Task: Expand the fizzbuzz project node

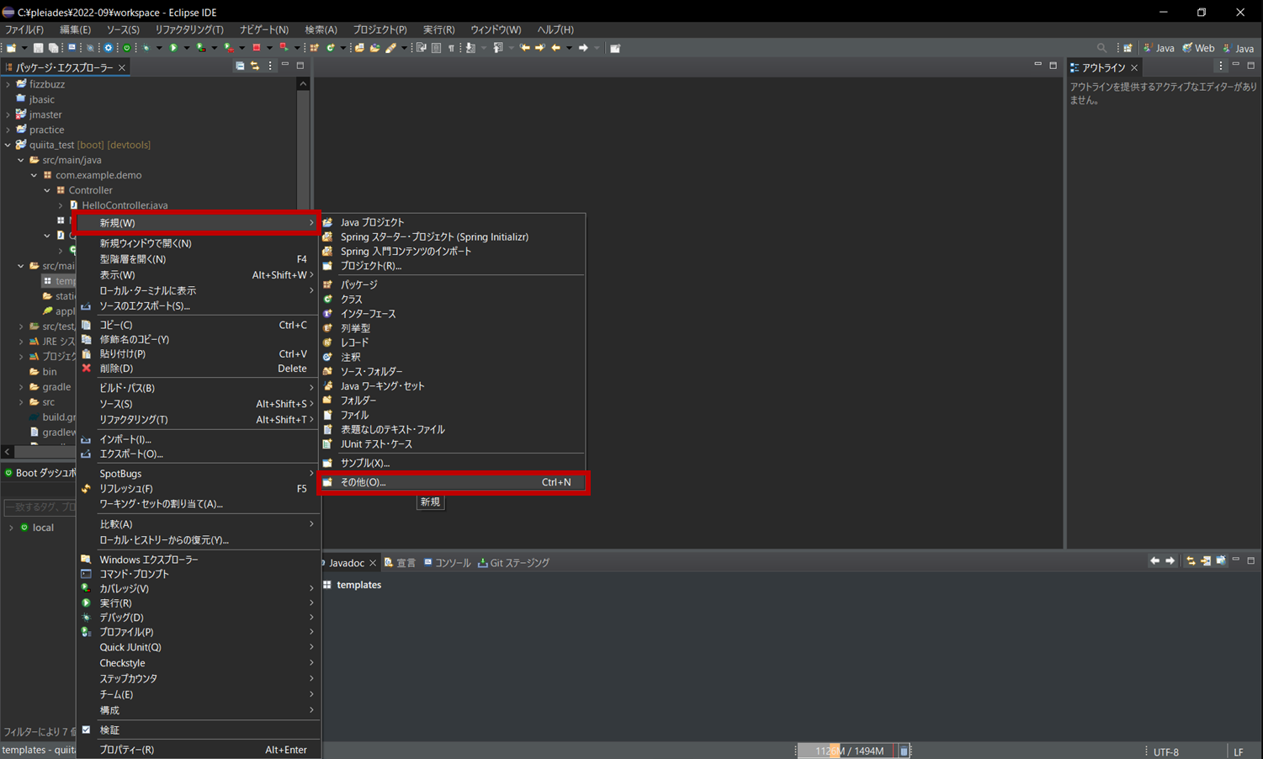Action: [8, 84]
